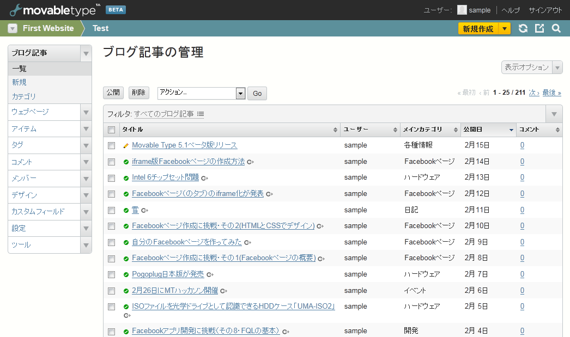Image resolution: width=570 pixels, height=337 pixels.
Task: Click the サインアウト link
Action: [x=545, y=10]
